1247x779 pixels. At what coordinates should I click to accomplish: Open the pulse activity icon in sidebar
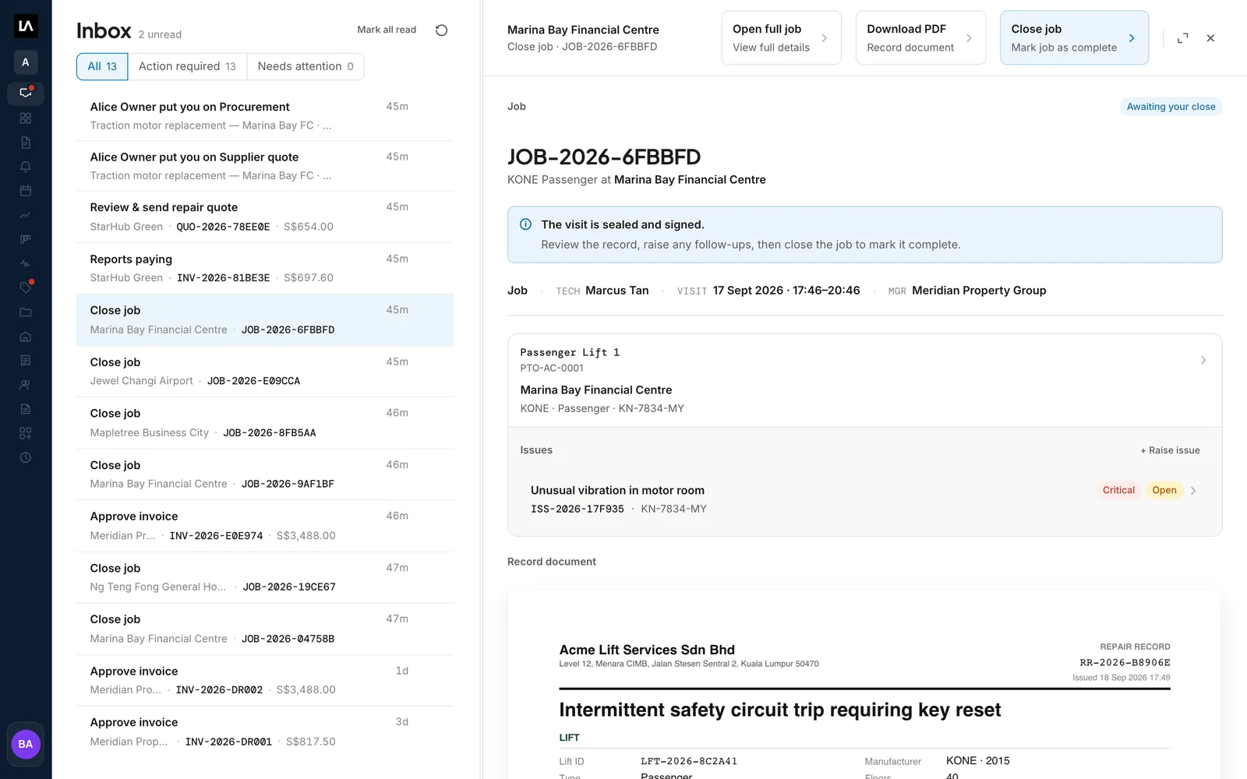click(x=26, y=263)
